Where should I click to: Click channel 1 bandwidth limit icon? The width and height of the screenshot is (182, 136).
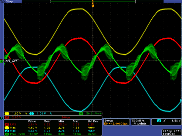pos(26,114)
